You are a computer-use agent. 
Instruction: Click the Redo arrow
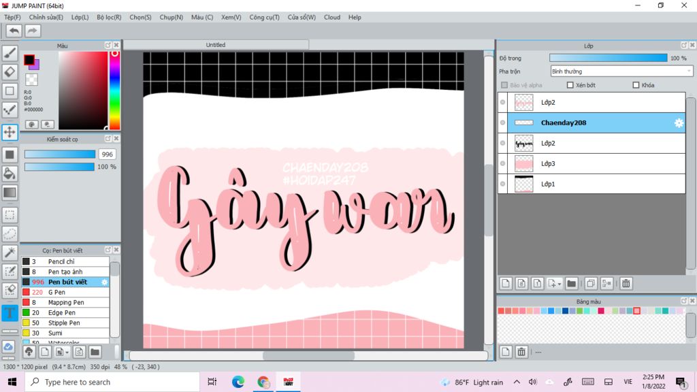tap(32, 31)
